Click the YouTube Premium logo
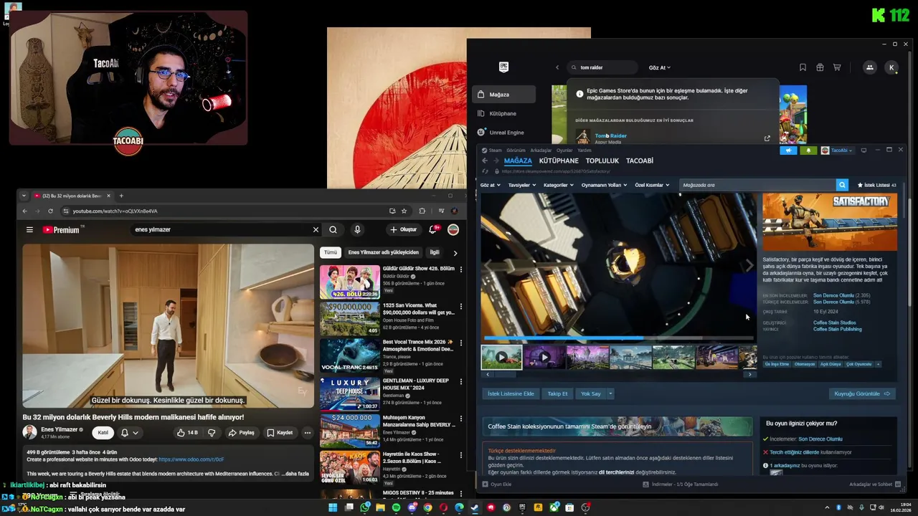 pyautogui.click(x=62, y=230)
